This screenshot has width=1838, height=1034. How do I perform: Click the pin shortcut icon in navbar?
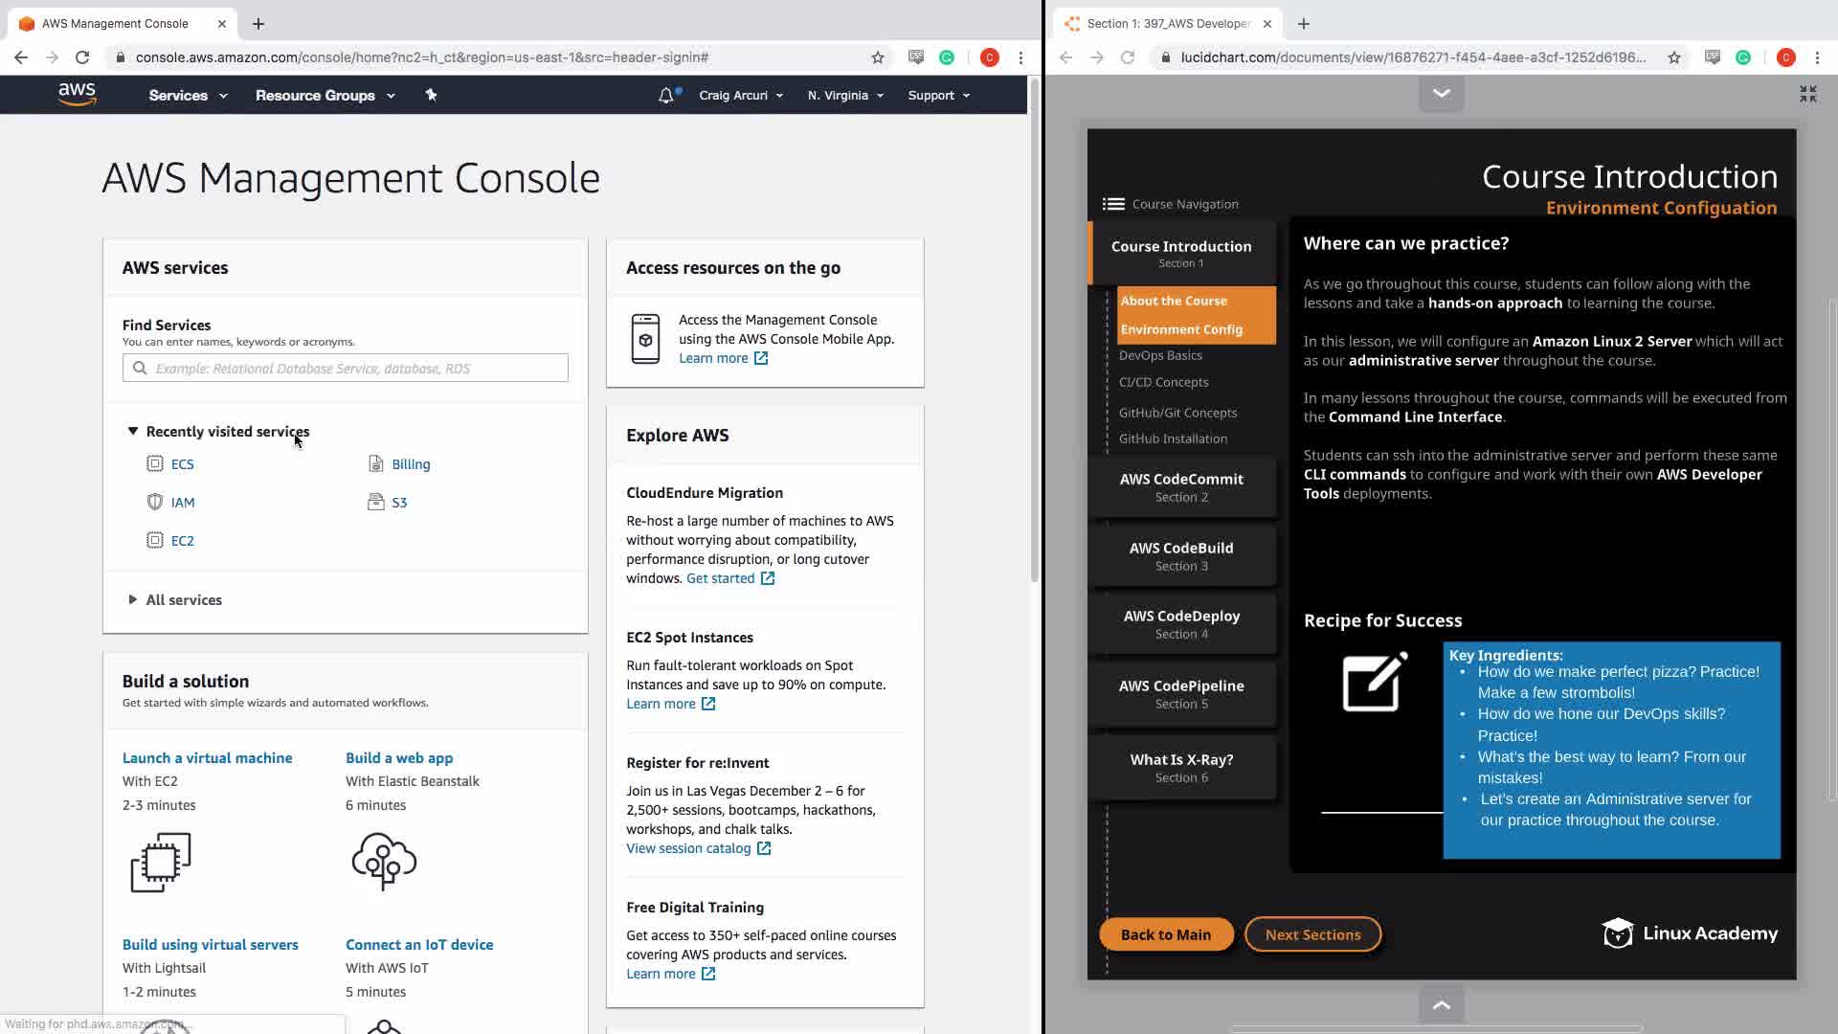(x=431, y=95)
